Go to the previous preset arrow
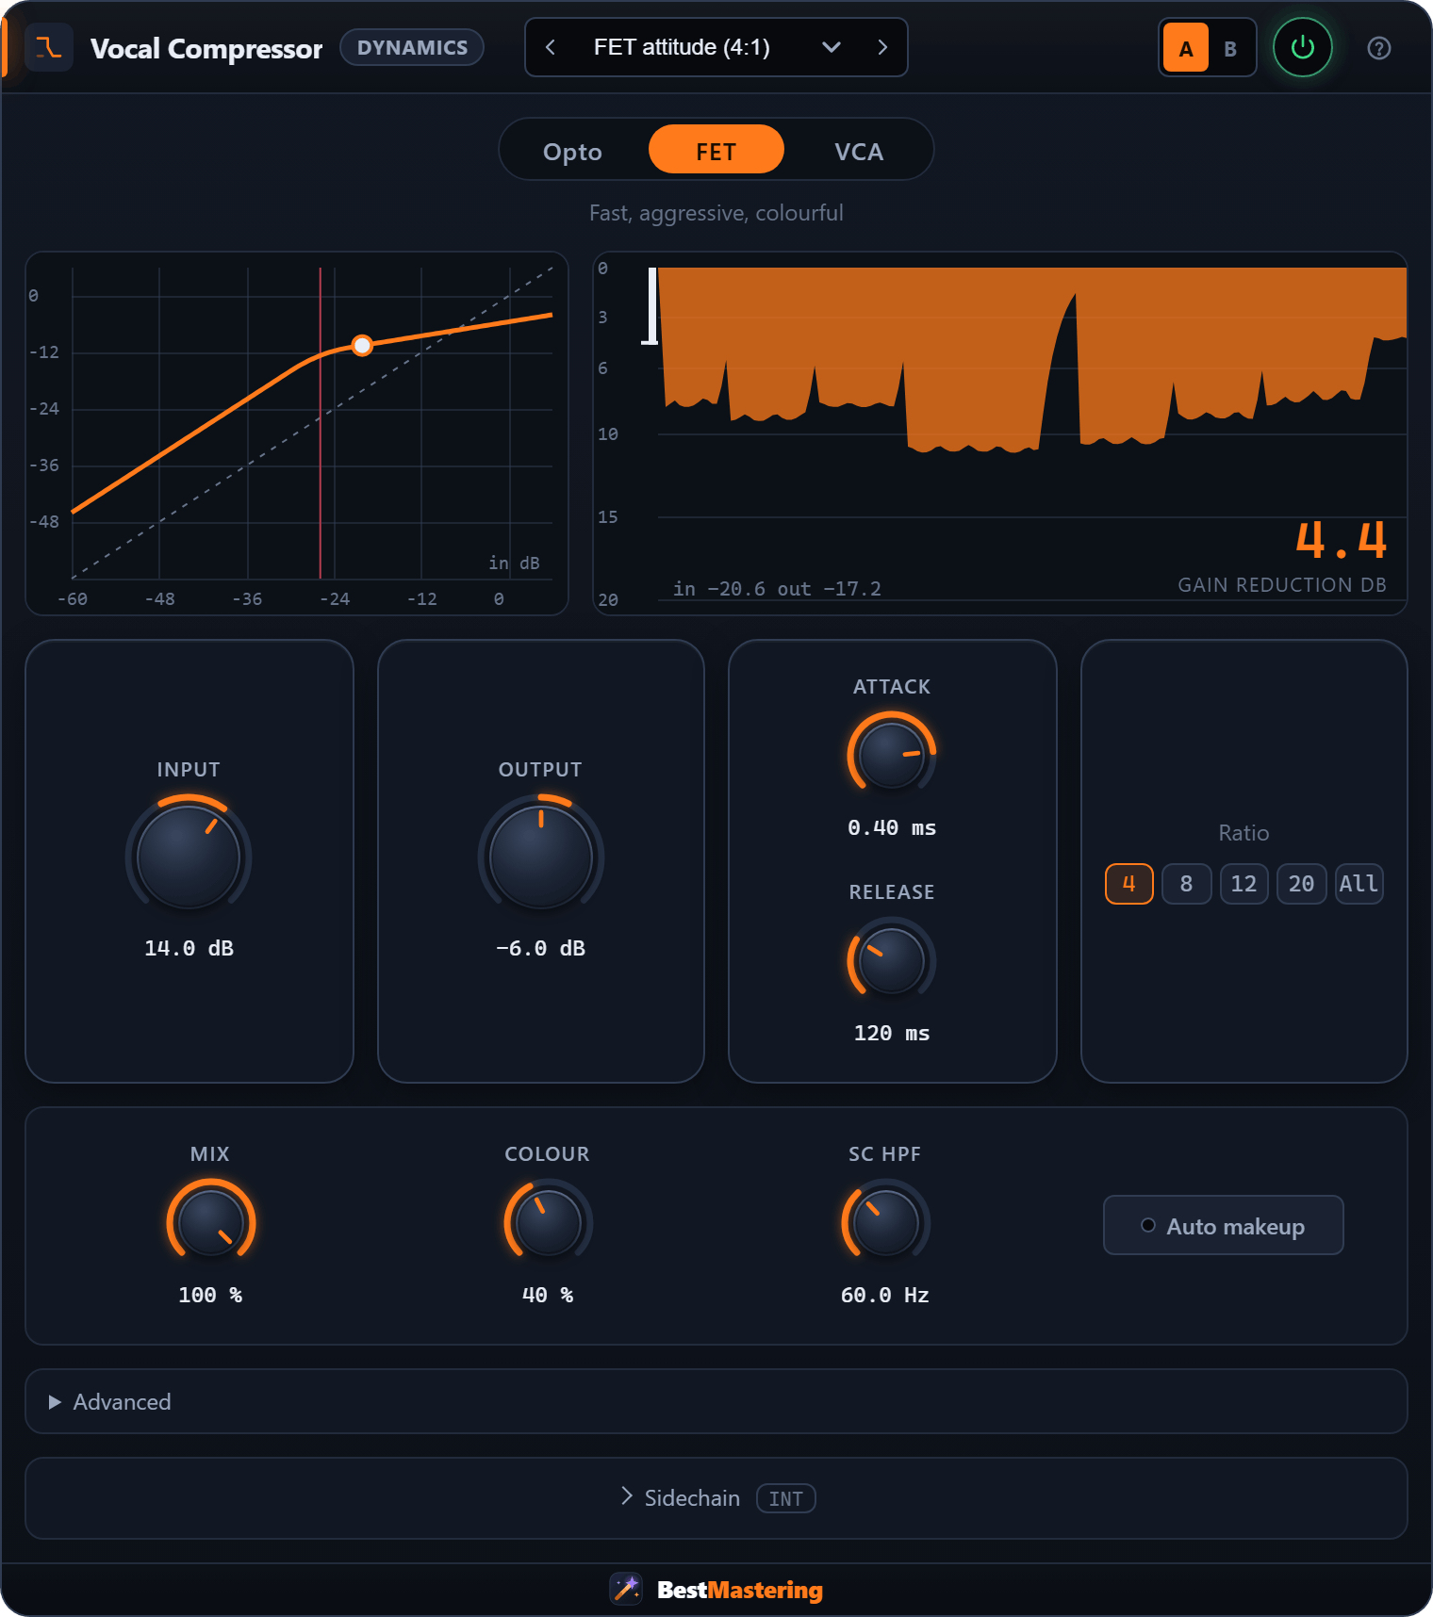 point(551,47)
